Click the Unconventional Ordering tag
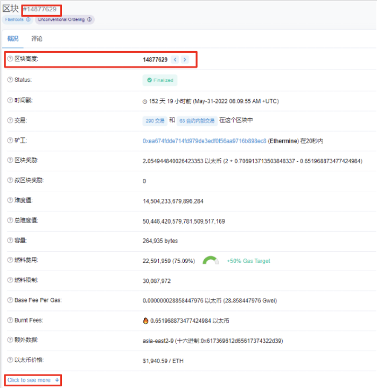This screenshot has height=388, width=377. click(65, 19)
